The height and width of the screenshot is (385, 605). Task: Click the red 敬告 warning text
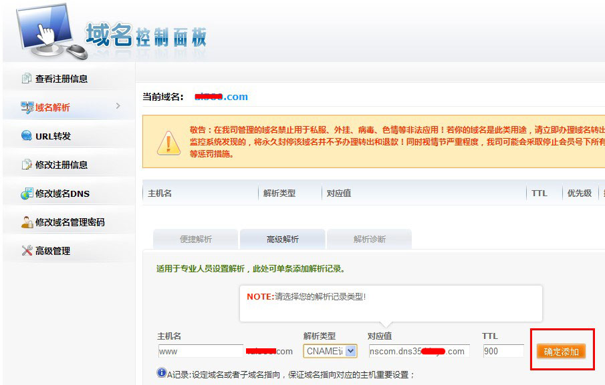(x=397, y=142)
